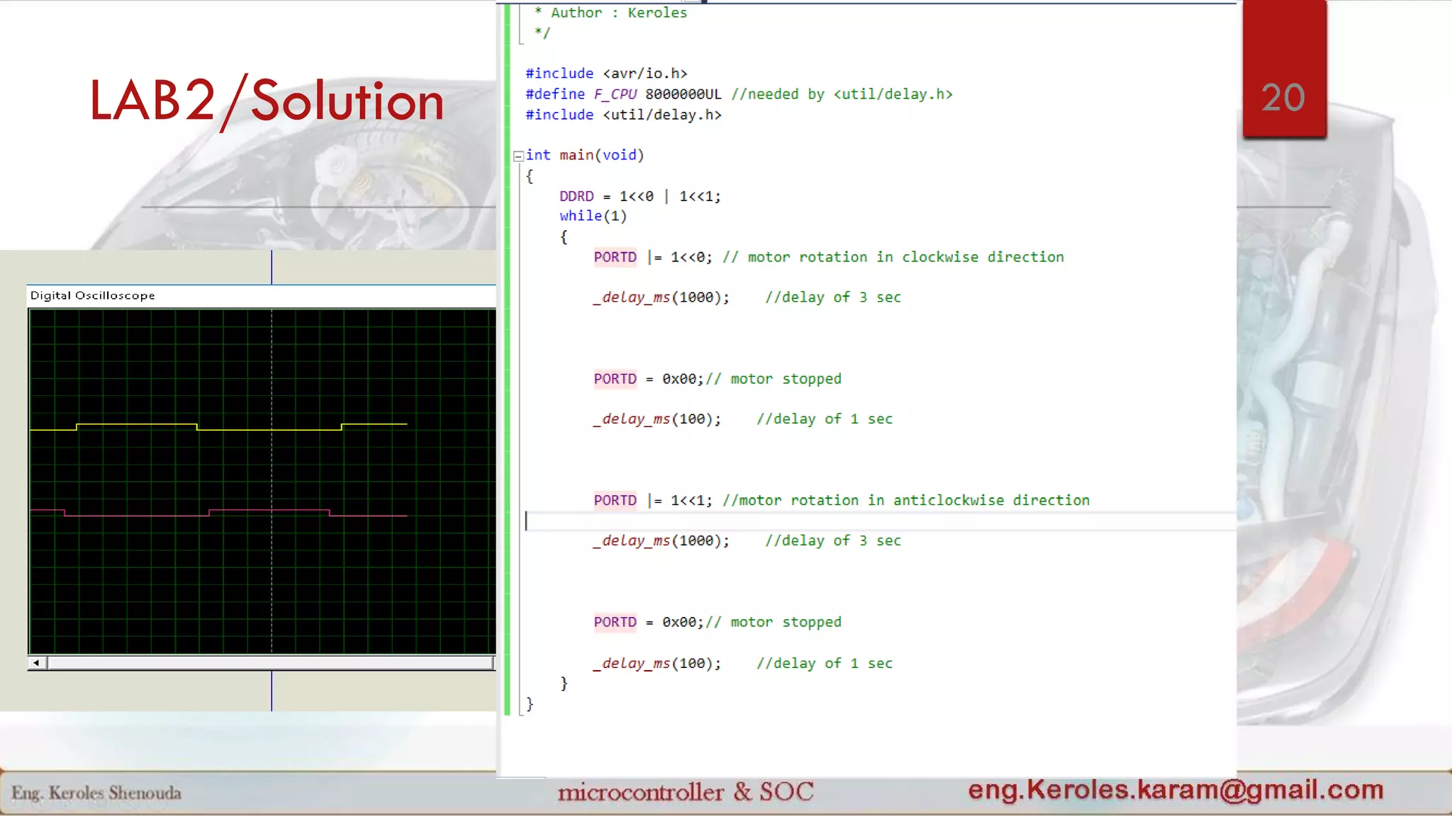Screen dimensions: 1452x816
Task: Click the Eng. Keroles Shenouda footer text
Action: coord(96,793)
